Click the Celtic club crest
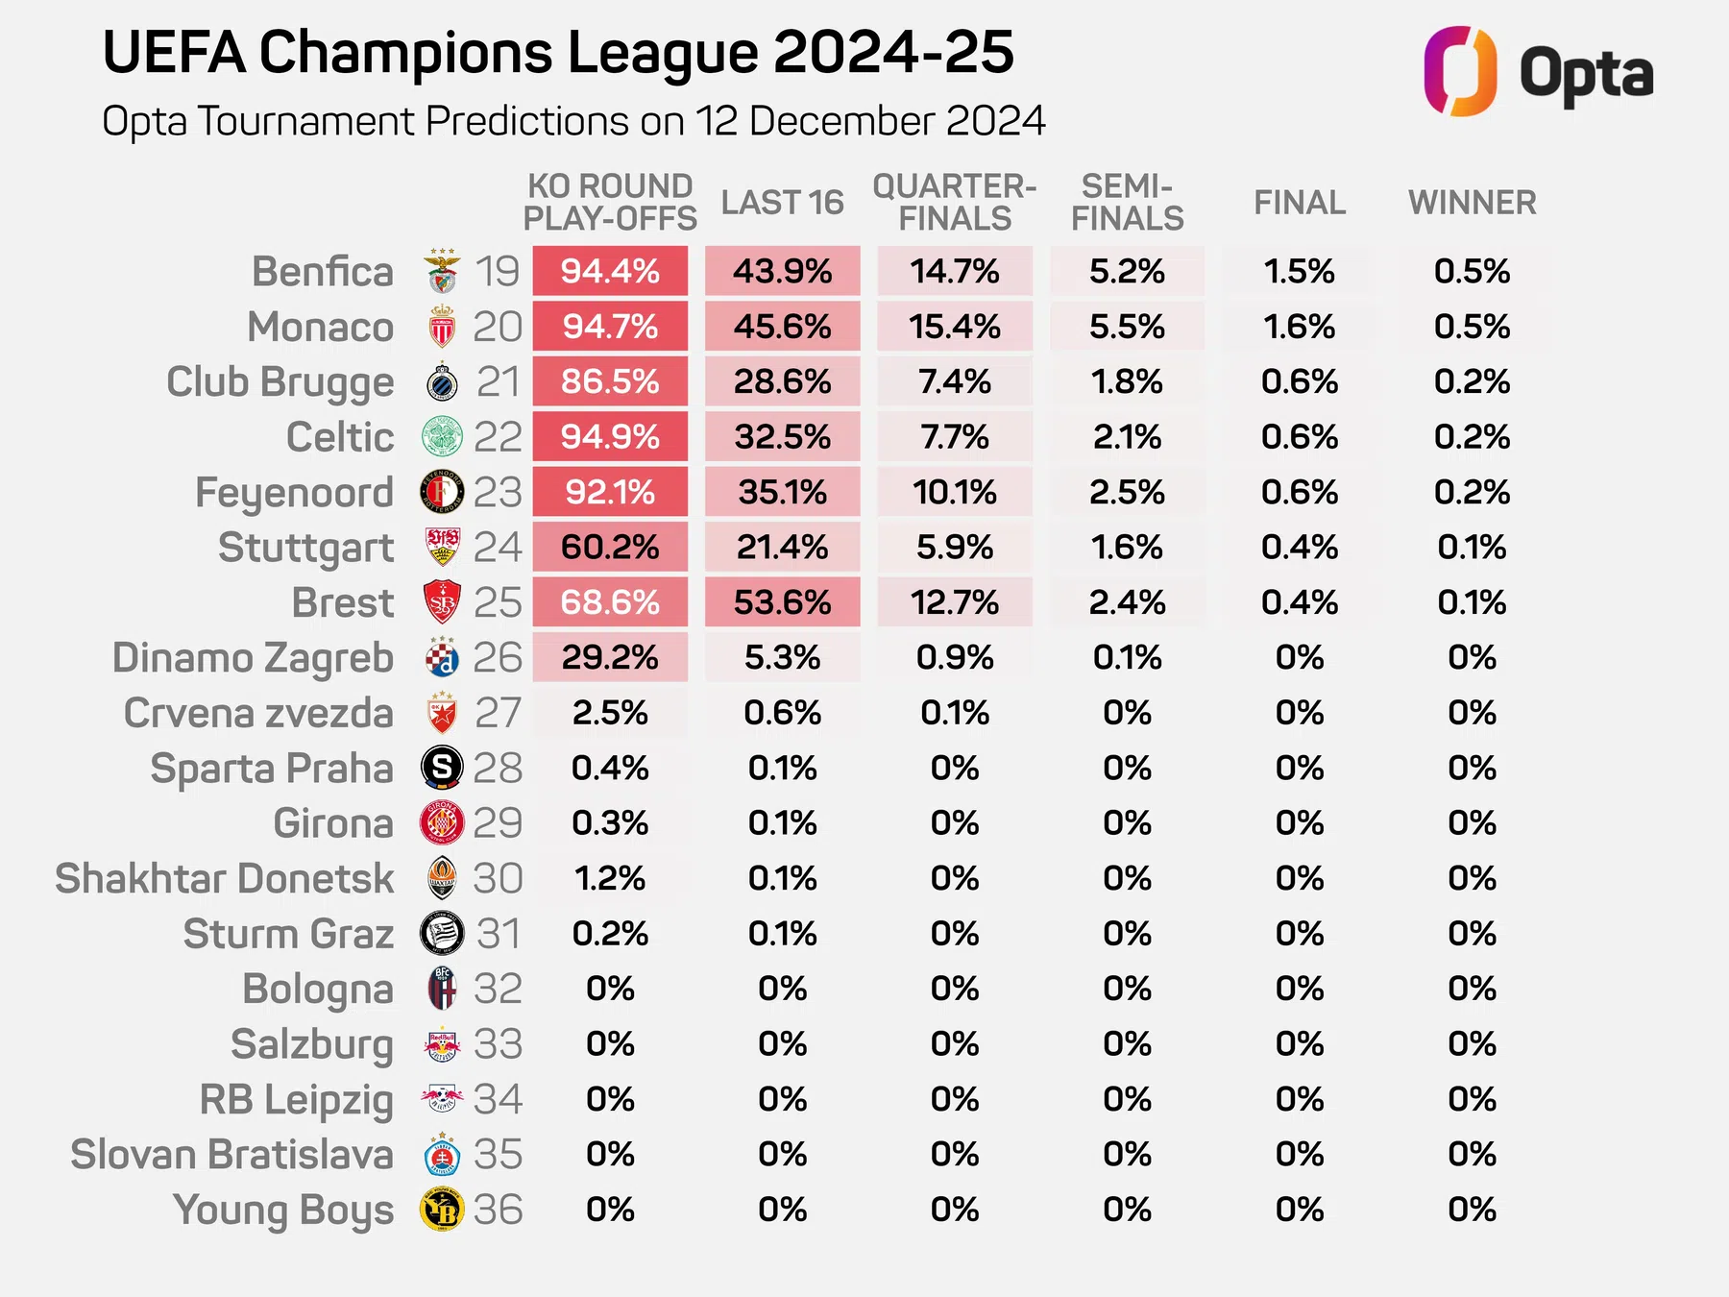The image size is (1729, 1297). pyautogui.click(x=442, y=437)
